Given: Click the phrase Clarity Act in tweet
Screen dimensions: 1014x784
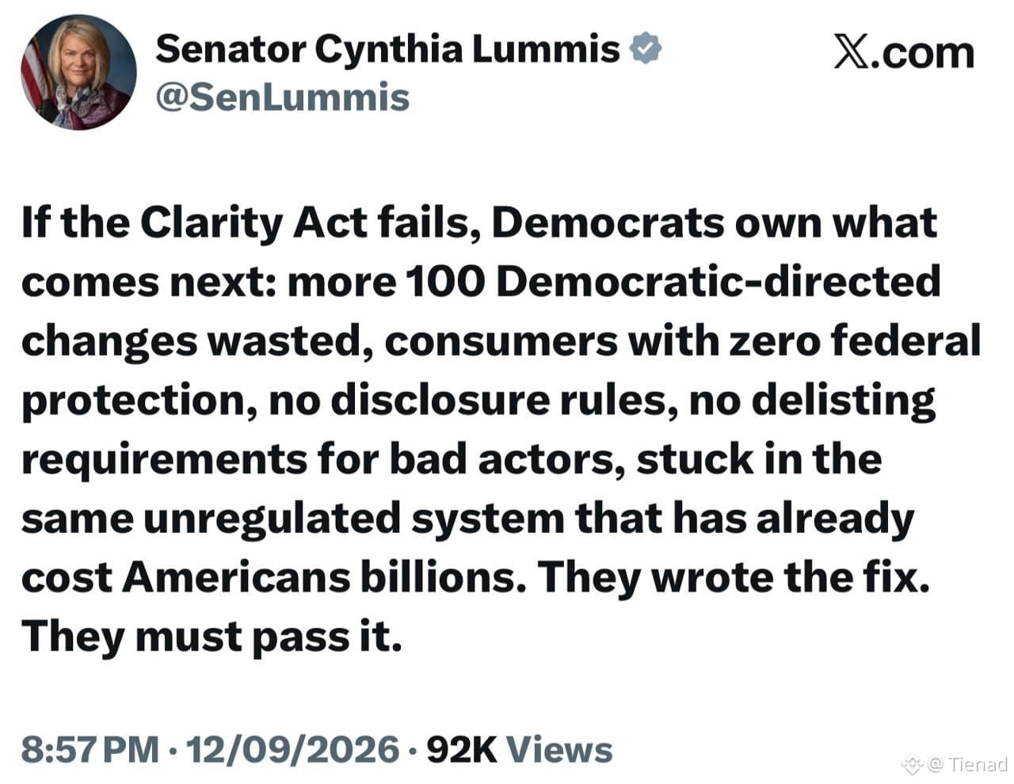Looking at the screenshot, I should click(253, 223).
